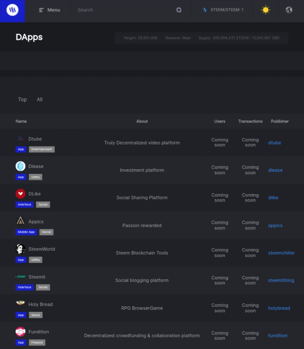Open the dlease publisher link
The width and height of the screenshot is (304, 349).
pos(275,170)
